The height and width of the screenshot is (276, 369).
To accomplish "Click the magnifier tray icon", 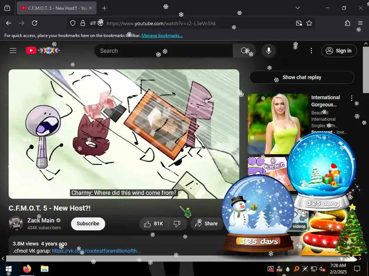I will [x=297, y=269].
